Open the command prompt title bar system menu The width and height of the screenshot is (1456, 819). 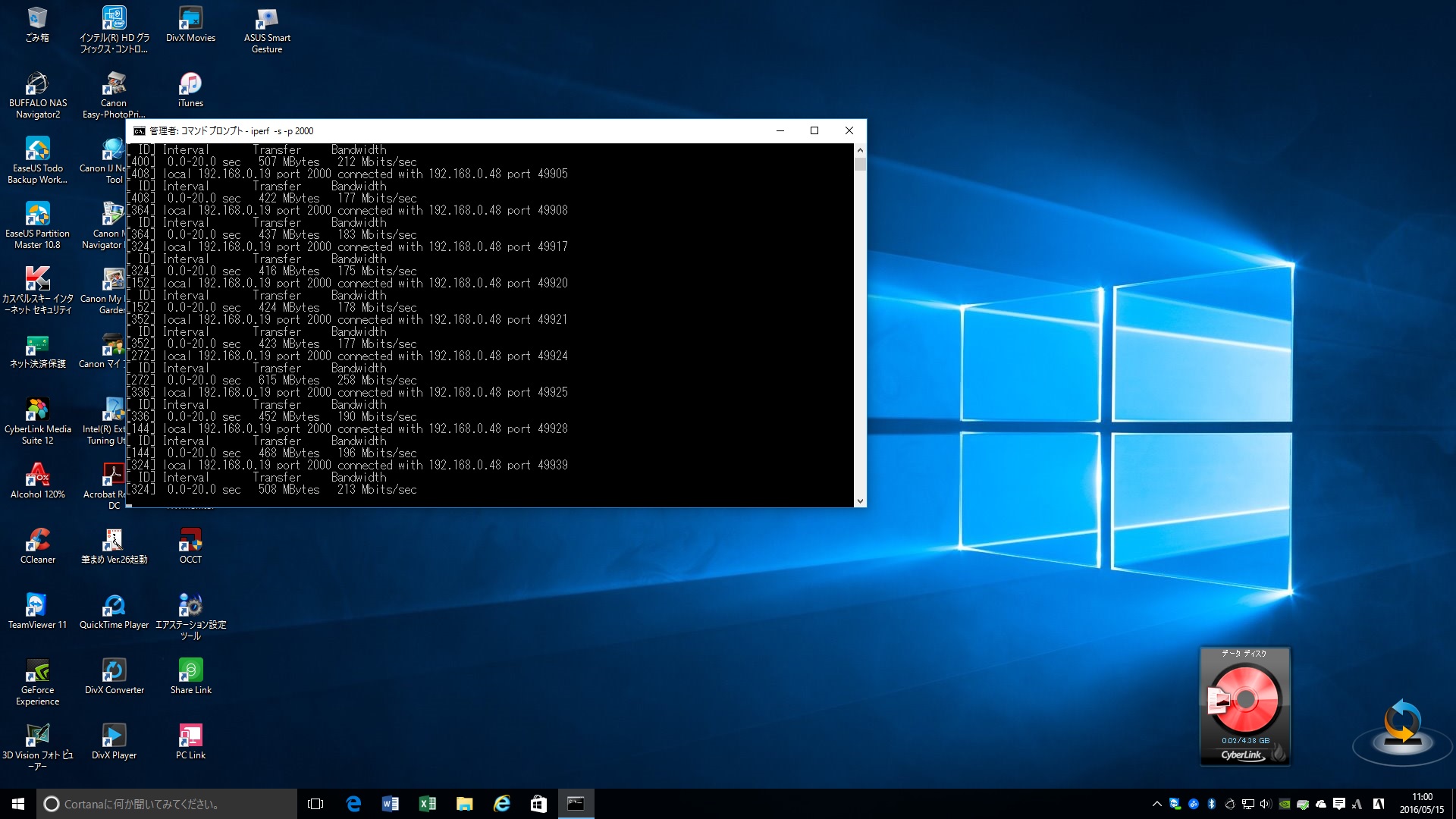pos(140,131)
